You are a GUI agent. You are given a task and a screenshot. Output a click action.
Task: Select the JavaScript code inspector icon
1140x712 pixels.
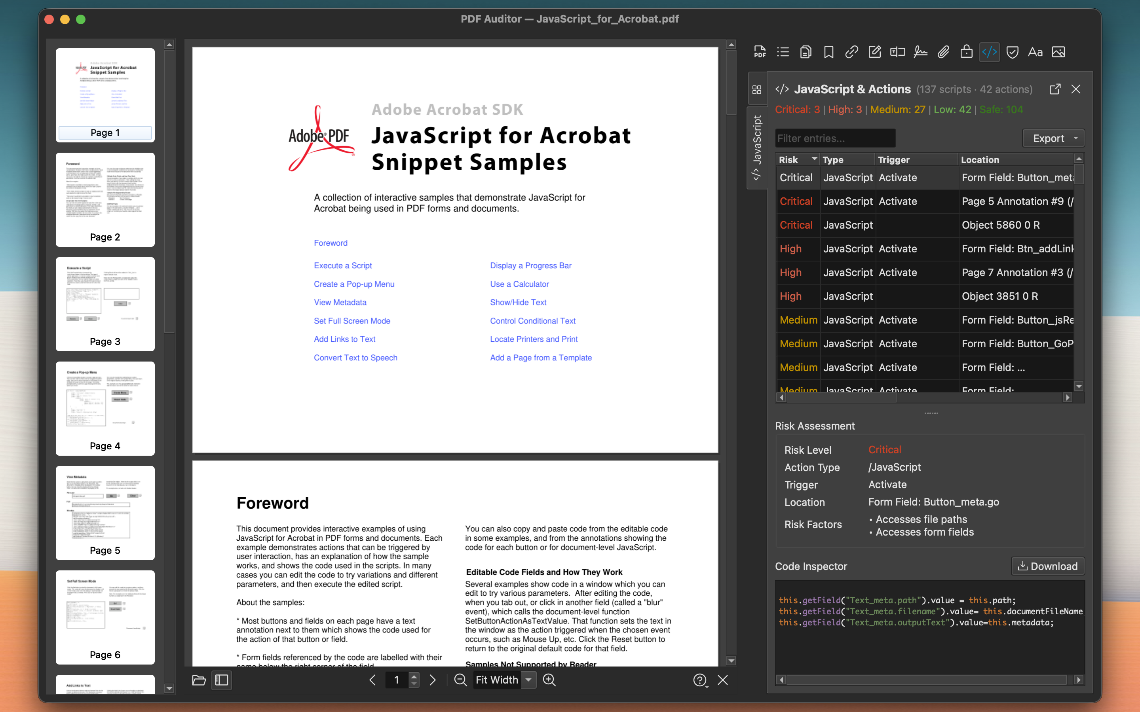click(989, 52)
